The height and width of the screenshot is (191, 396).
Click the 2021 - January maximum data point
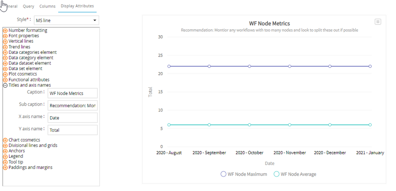[x=370, y=66]
